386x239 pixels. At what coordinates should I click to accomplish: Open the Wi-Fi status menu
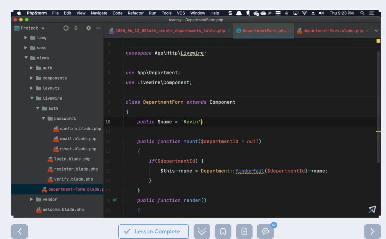(x=304, y=13)
